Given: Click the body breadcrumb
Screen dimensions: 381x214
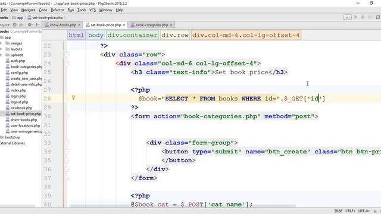Looking at the screenshot, I should 96,35.
